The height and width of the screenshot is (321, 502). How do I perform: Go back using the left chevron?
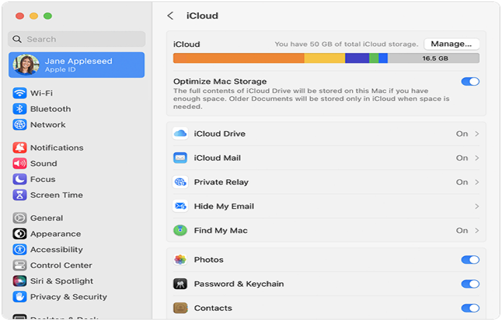pos(170,15)
